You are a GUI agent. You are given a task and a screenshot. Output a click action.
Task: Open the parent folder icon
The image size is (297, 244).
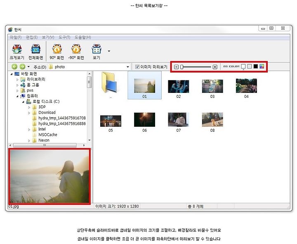coord(110,83)
